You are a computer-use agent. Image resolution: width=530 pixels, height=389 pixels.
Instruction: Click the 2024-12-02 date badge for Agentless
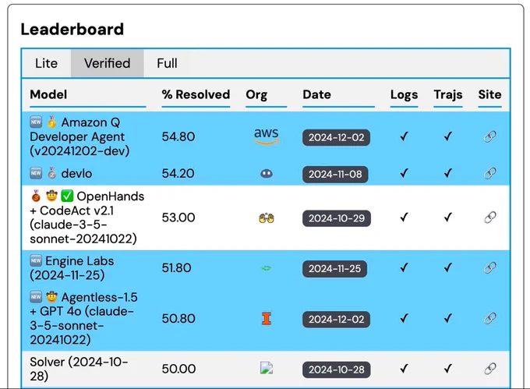(x=337, y=320)
